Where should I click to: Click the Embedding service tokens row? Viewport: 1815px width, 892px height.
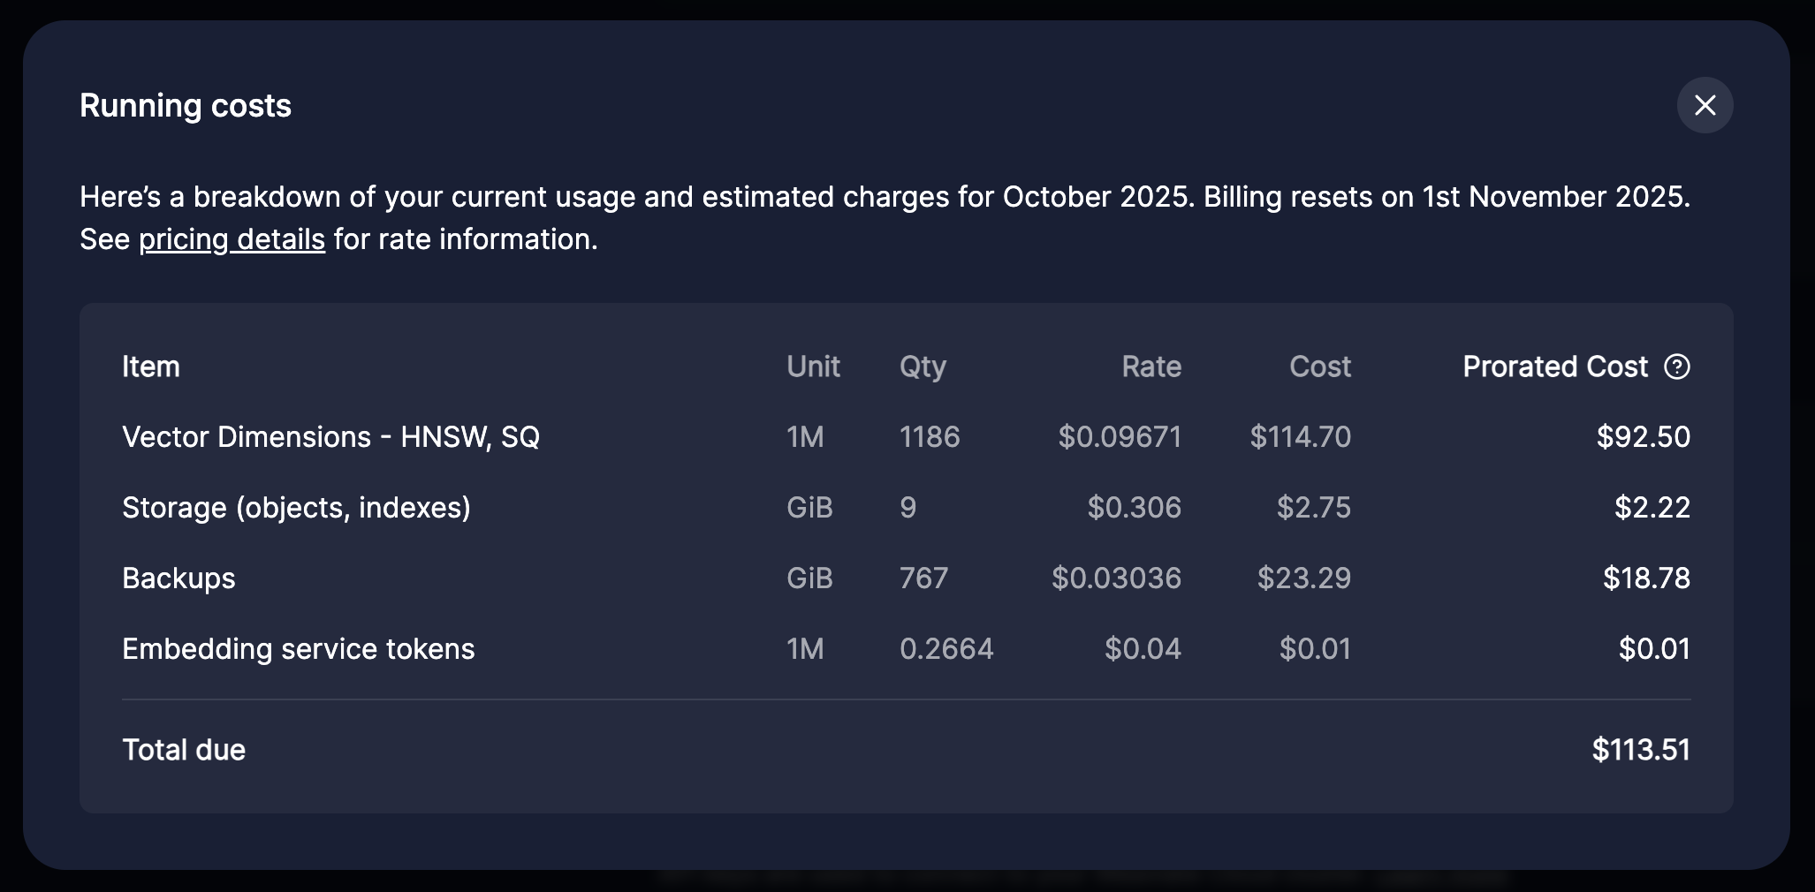click(299, 648)
